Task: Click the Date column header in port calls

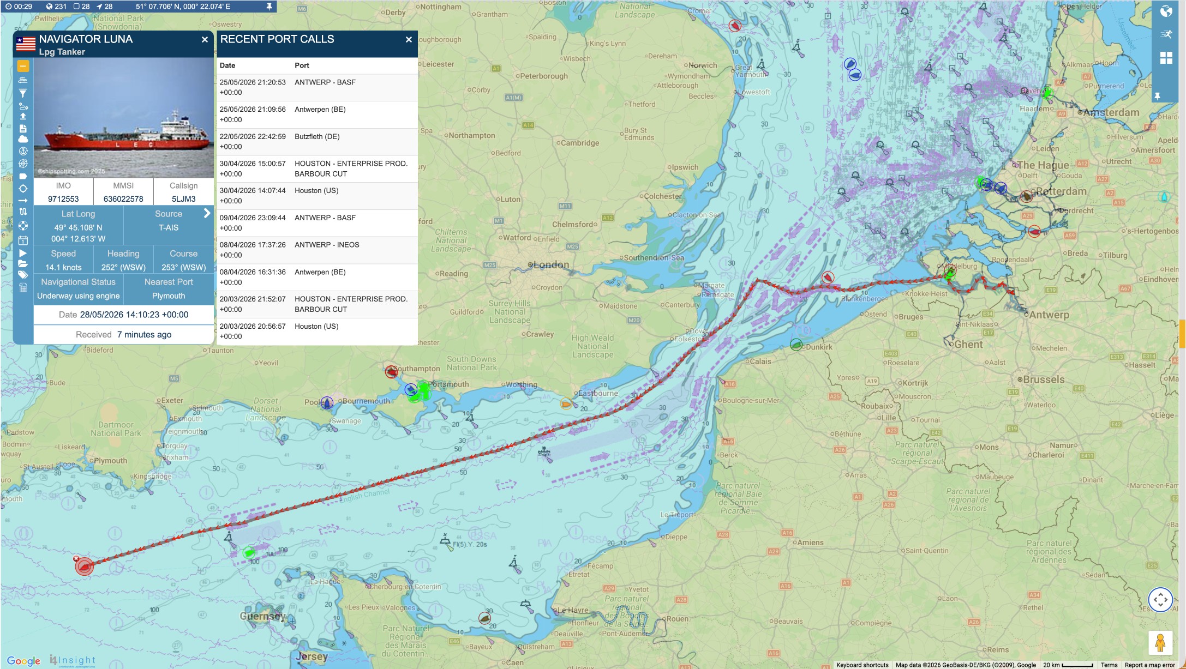Action: tap(227, 65)
